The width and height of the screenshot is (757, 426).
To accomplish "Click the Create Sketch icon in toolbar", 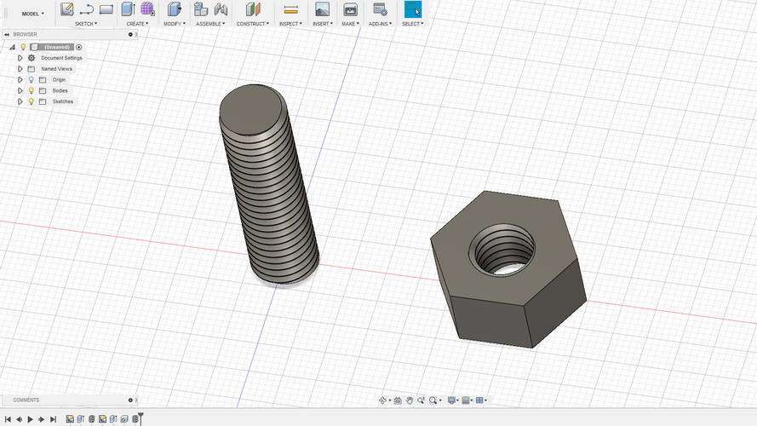I will [66, 9].
